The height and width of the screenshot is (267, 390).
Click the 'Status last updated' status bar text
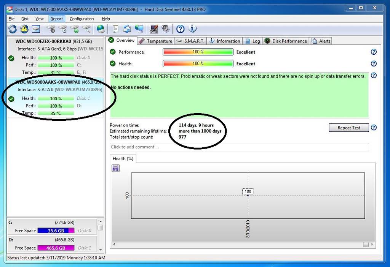coord(56,258)
